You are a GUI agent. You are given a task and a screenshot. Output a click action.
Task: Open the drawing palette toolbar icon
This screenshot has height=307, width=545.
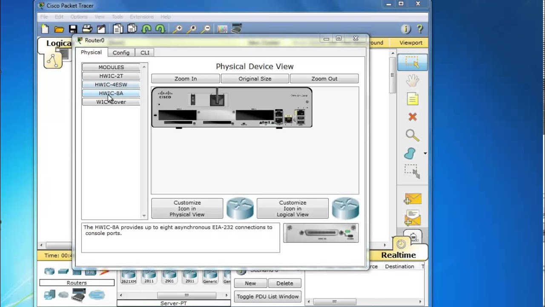tap(222, 29)
